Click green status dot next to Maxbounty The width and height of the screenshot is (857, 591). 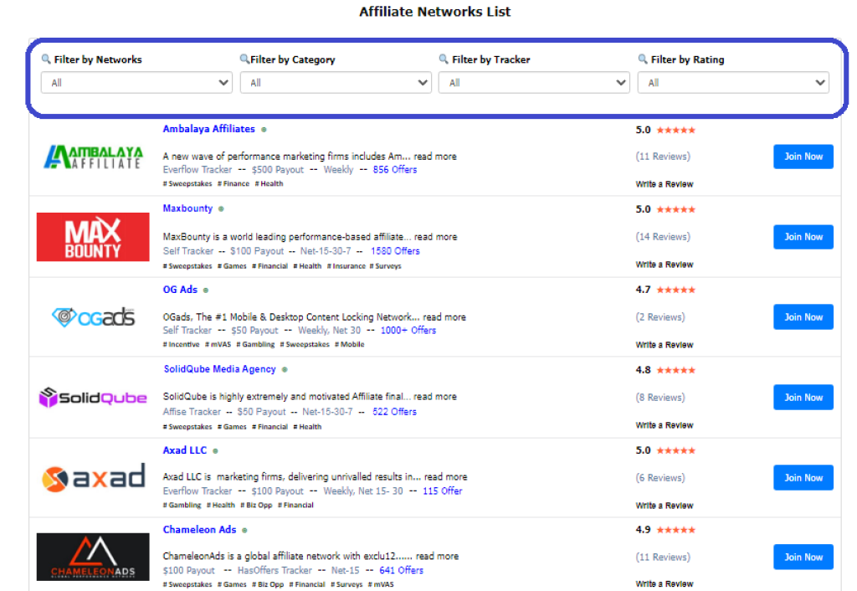pyautogui.click(x=221, y=208)
